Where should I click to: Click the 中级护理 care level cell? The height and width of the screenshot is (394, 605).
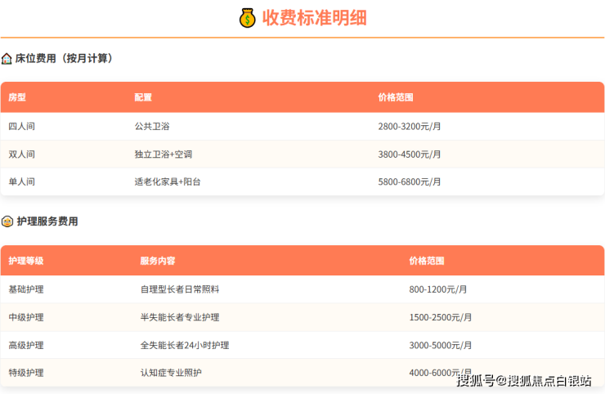[26, 317]
